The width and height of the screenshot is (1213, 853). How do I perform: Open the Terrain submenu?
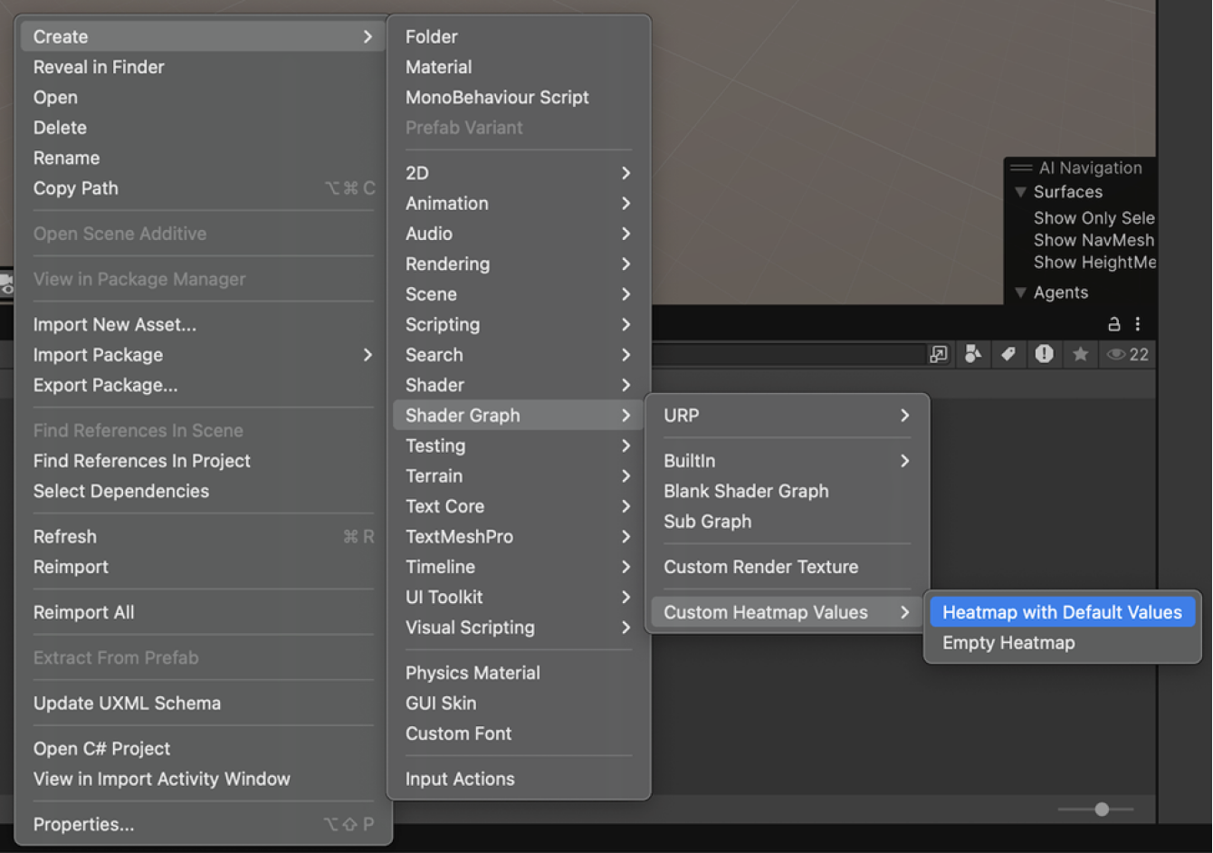(518, 475)
